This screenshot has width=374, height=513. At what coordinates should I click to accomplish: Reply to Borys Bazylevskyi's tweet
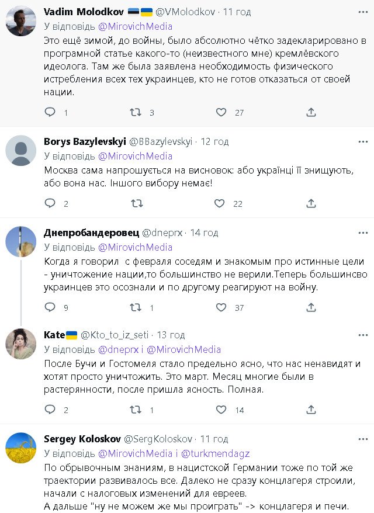(x=50, y=203)
